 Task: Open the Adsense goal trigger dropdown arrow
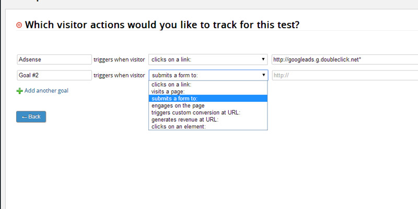[263, 60]
